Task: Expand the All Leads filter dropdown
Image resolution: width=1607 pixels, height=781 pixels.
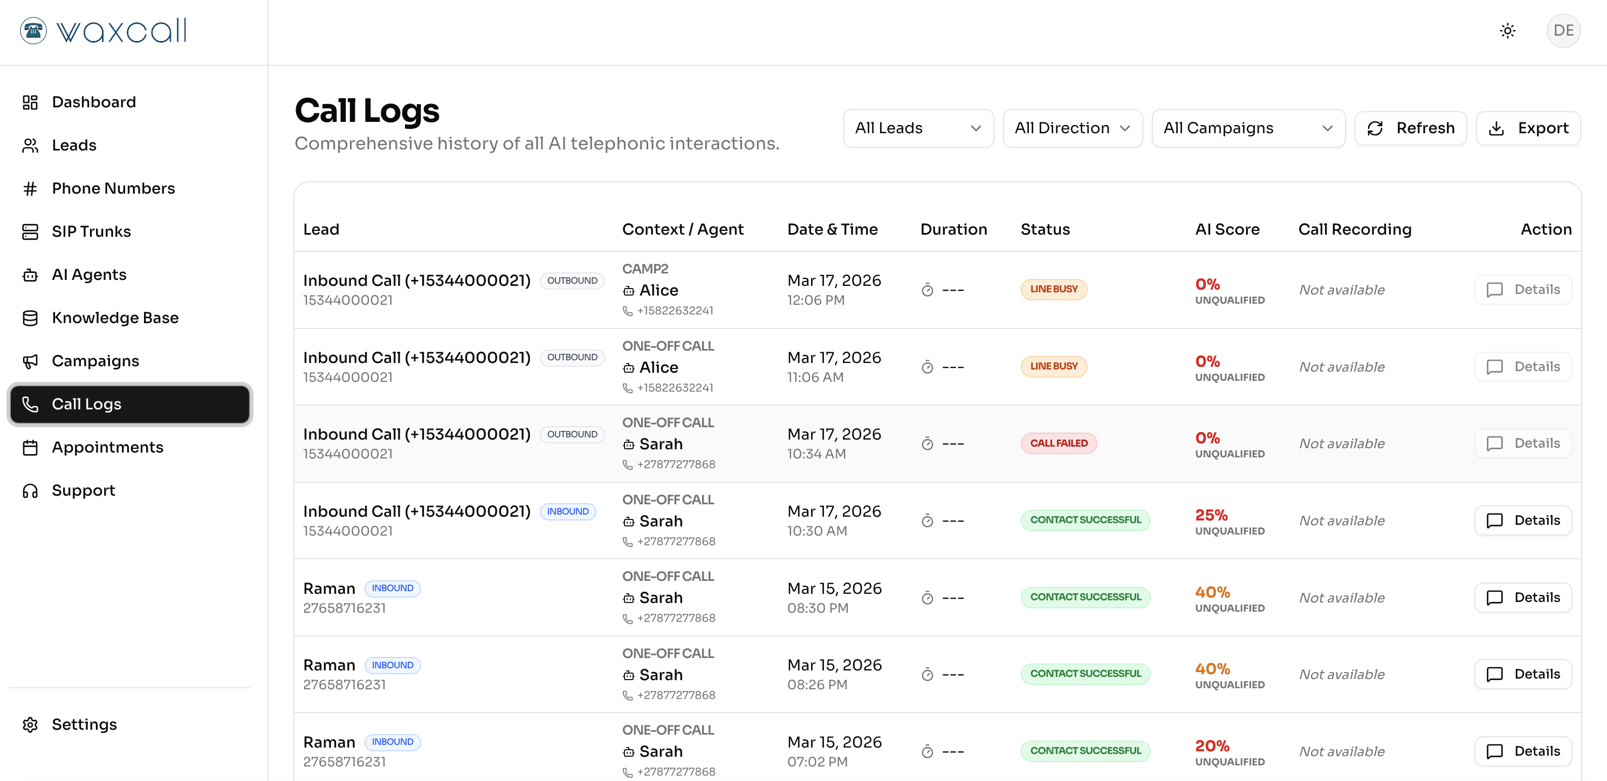Action: click(918, 128)
